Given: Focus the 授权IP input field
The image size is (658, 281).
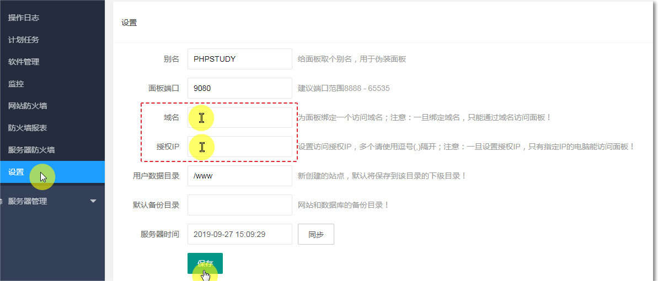Looking at the screenshot, I should point(239,147).
